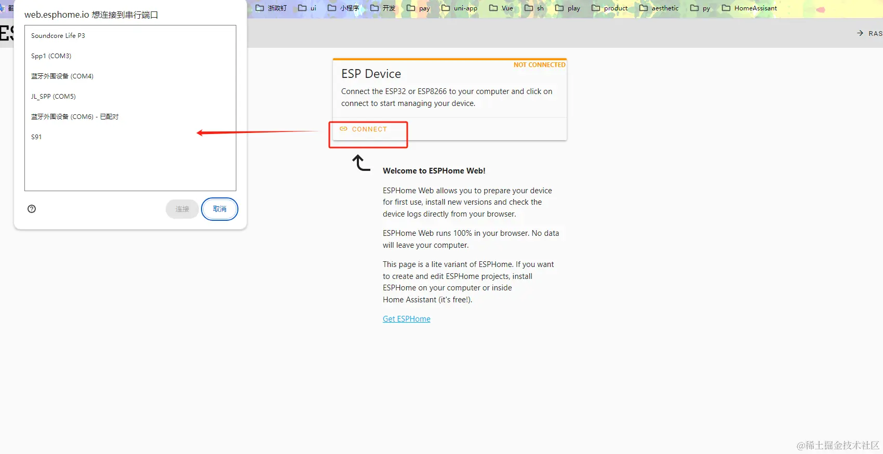The image size is (883, 454).
Task: Select the JL_SPP (COM5) serial port
Action: click(x=130, y=97)
